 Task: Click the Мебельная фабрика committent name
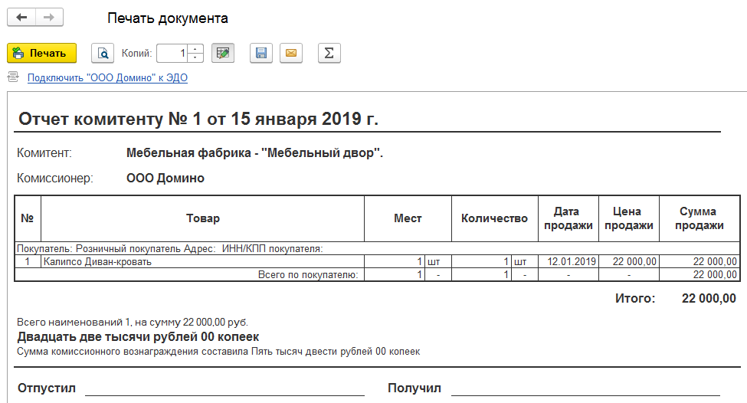point(254,153)
